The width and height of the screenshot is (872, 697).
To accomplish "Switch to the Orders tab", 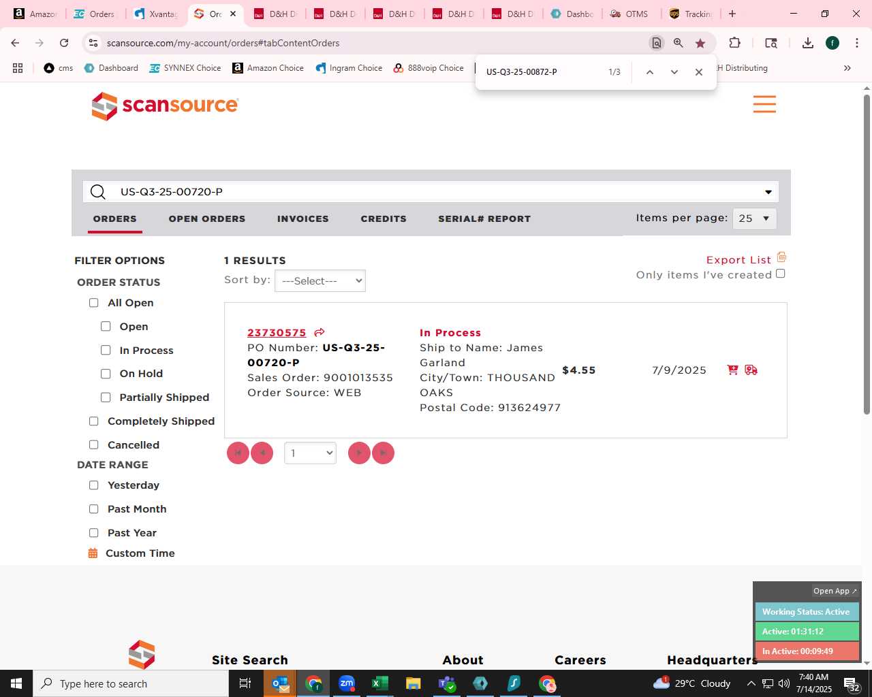I will click(115, 218).
